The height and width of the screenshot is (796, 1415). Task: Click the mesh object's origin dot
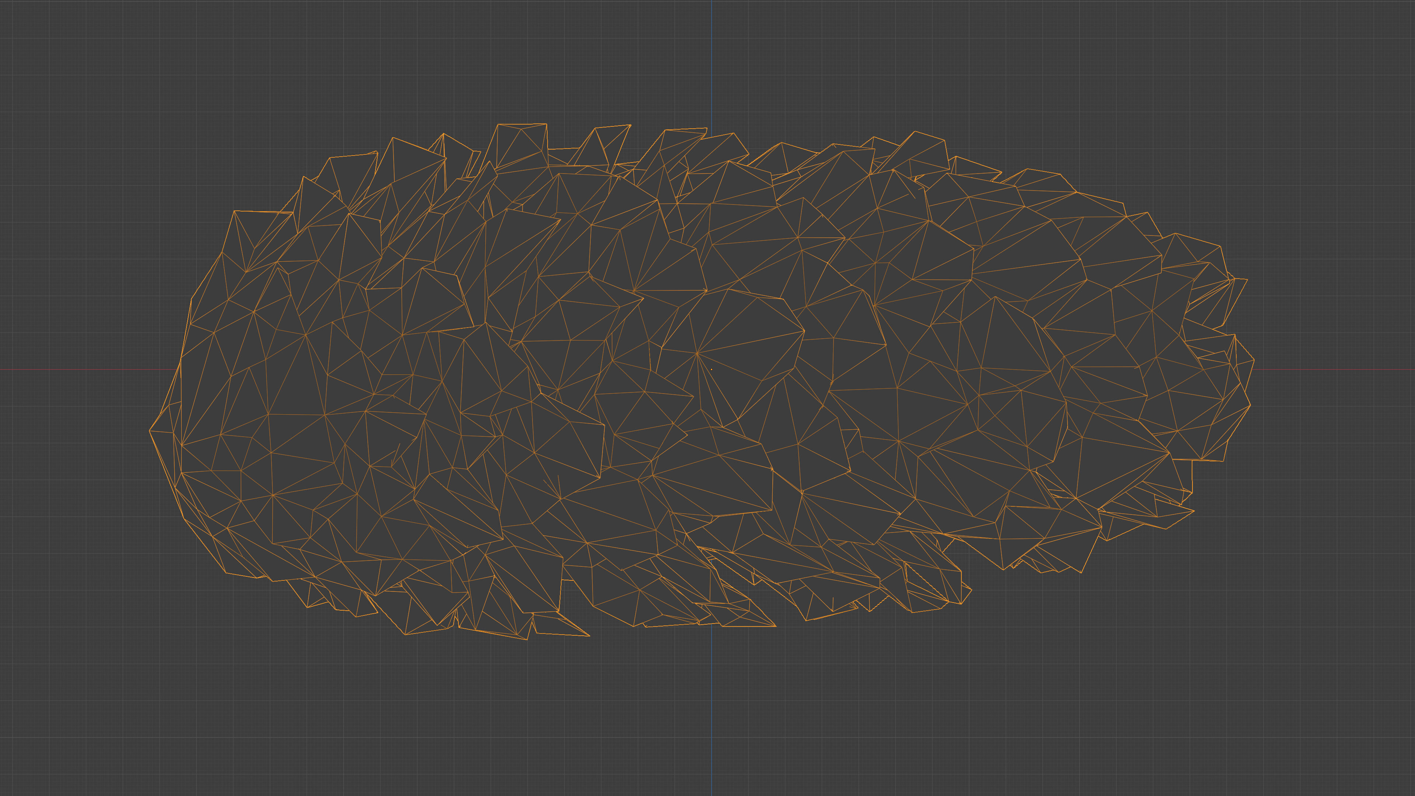[x=711, y=369]
